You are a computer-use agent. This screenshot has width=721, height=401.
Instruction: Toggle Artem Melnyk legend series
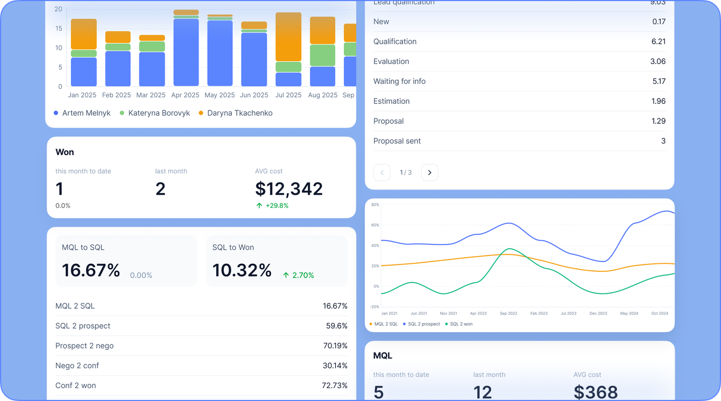[82, 113]
